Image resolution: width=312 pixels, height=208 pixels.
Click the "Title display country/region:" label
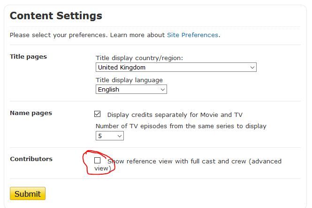139,58
